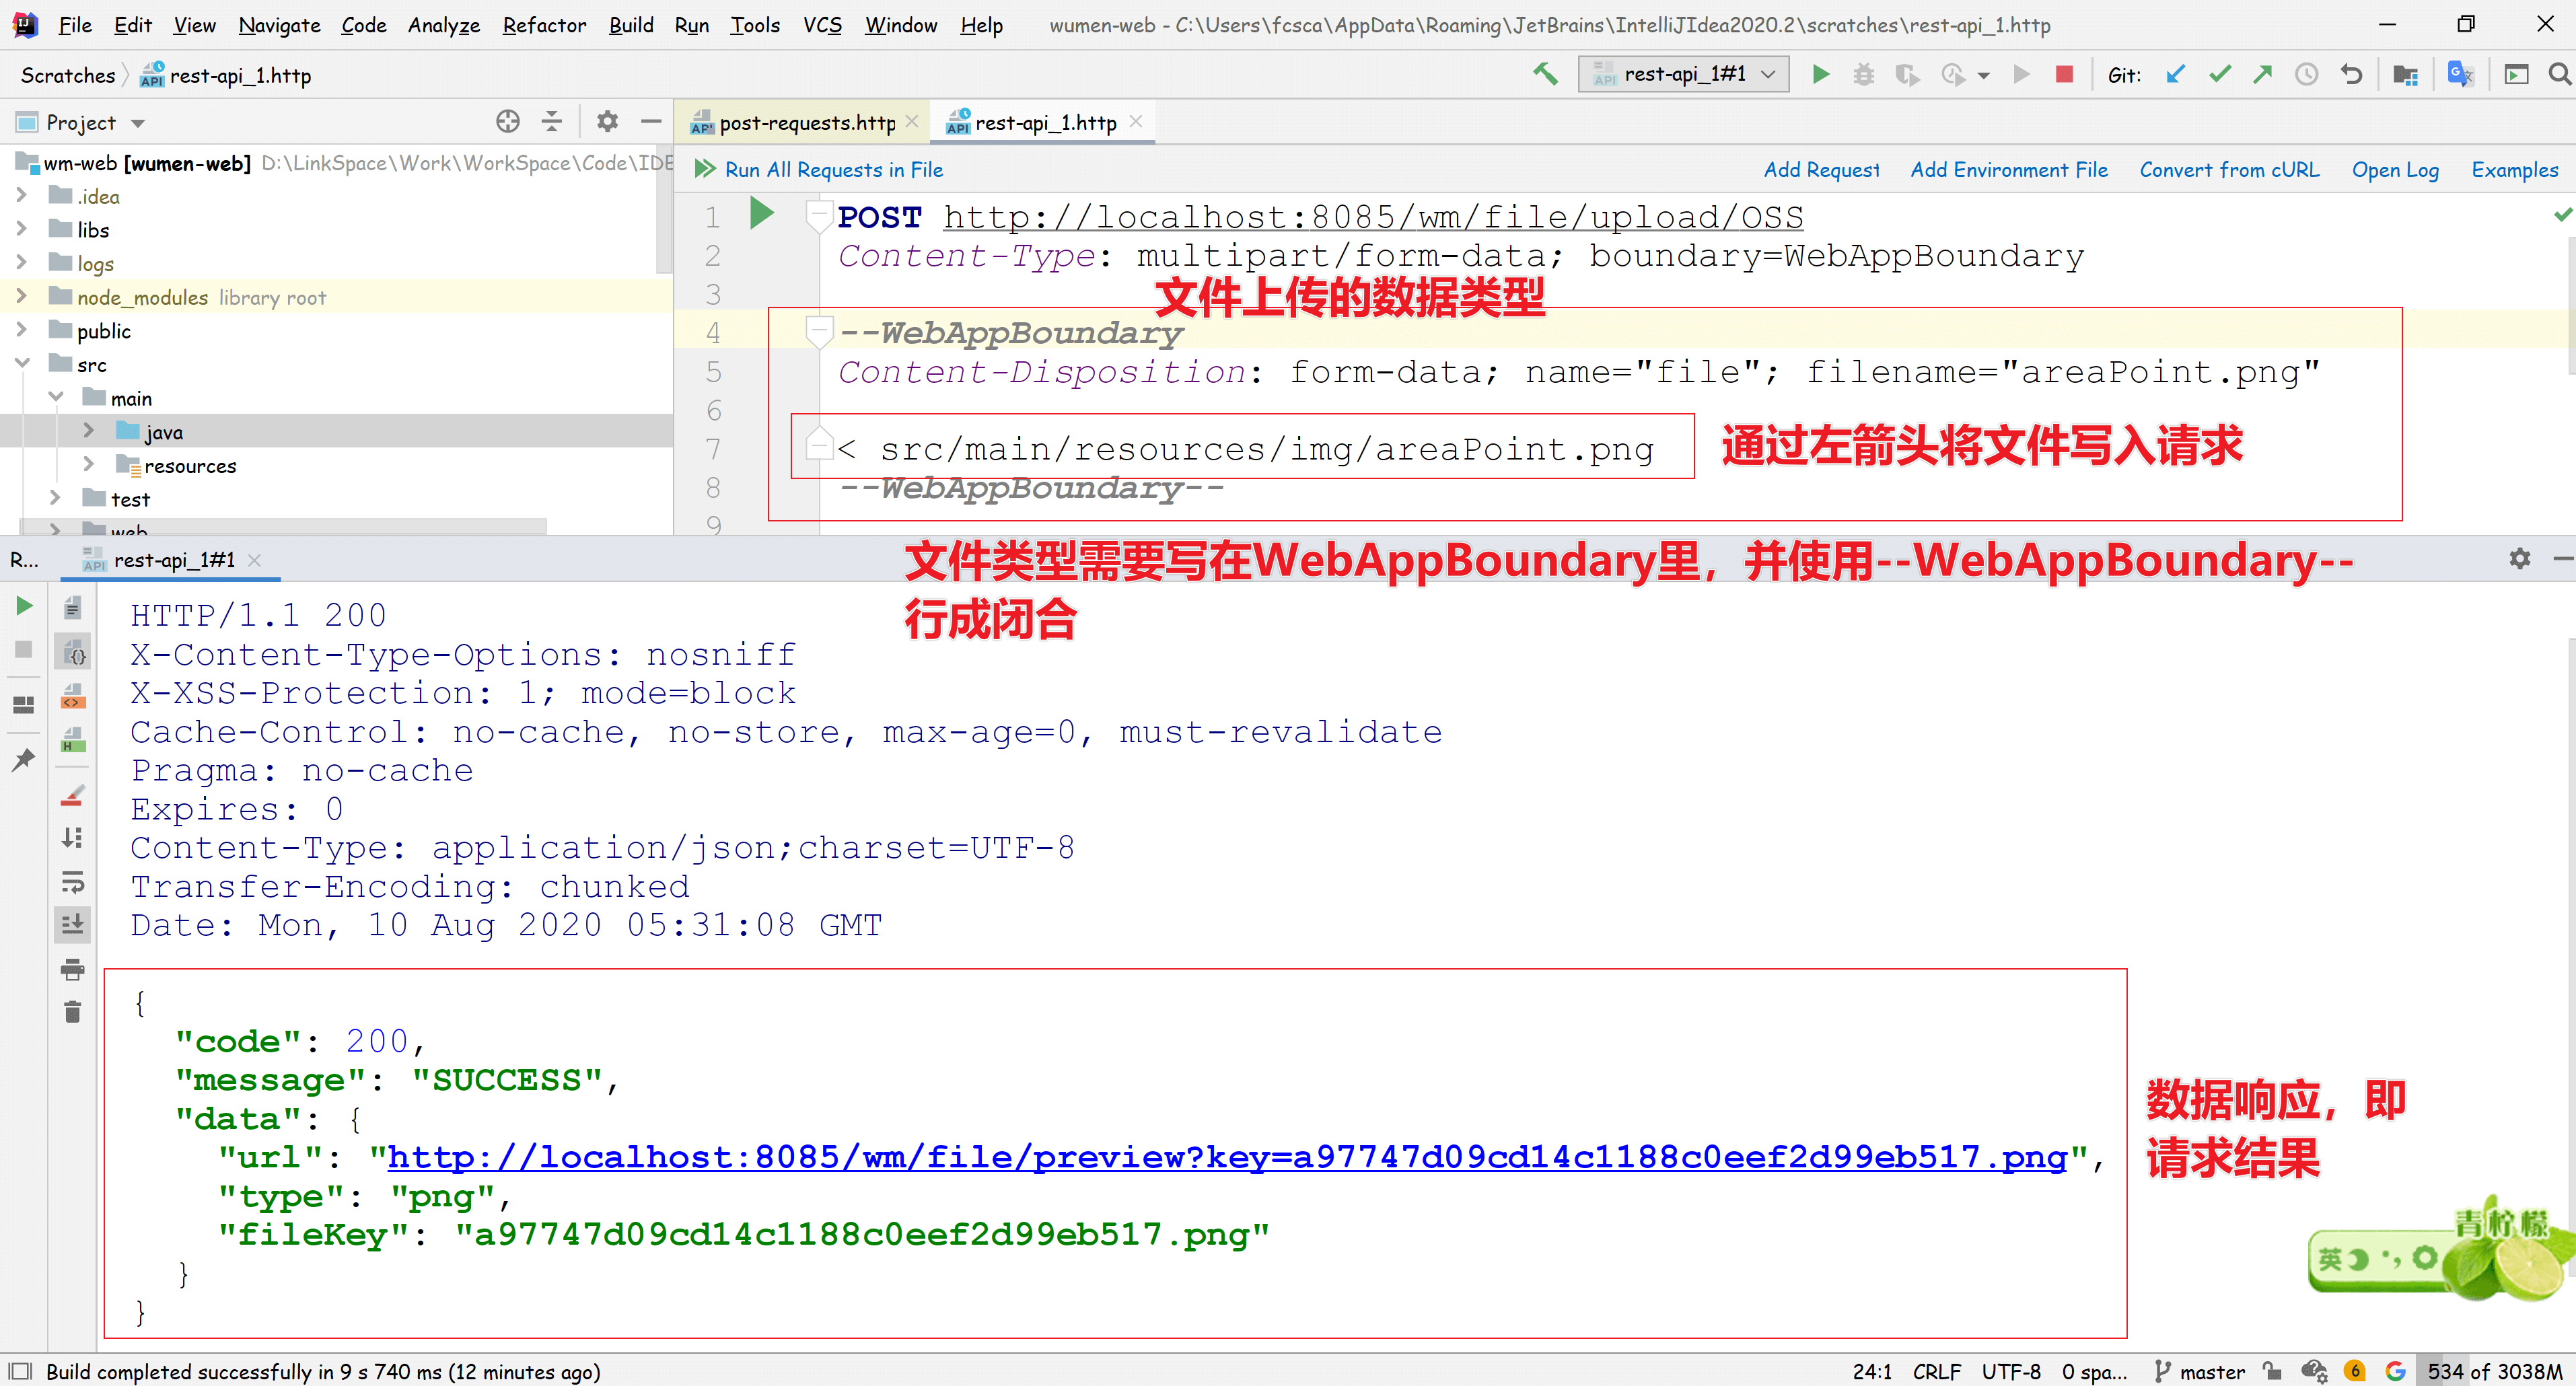The image size is (2576, 1386).
Task: Click the Build project hammer icon
Action: [1545, 74]
